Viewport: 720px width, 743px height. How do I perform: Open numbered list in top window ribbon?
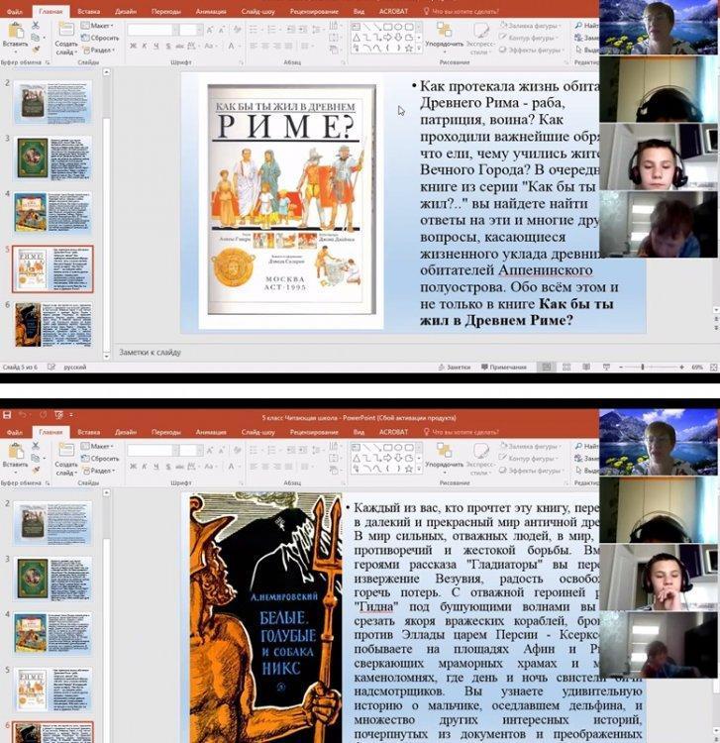pos(272,30)
